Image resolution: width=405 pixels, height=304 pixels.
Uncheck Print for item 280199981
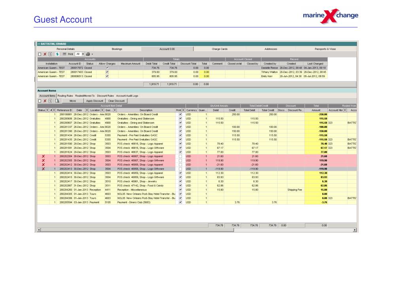[180, 114]
